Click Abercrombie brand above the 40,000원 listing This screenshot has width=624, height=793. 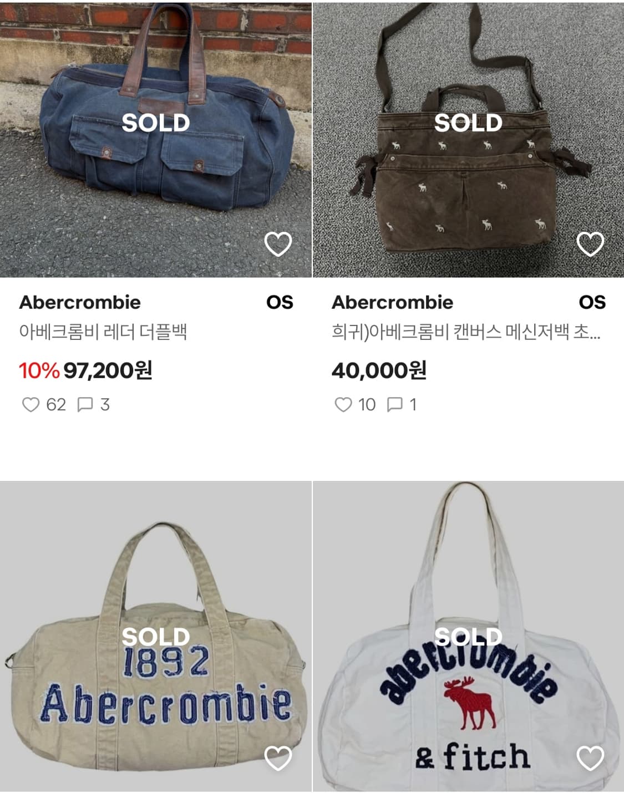[x=392, y=302]
